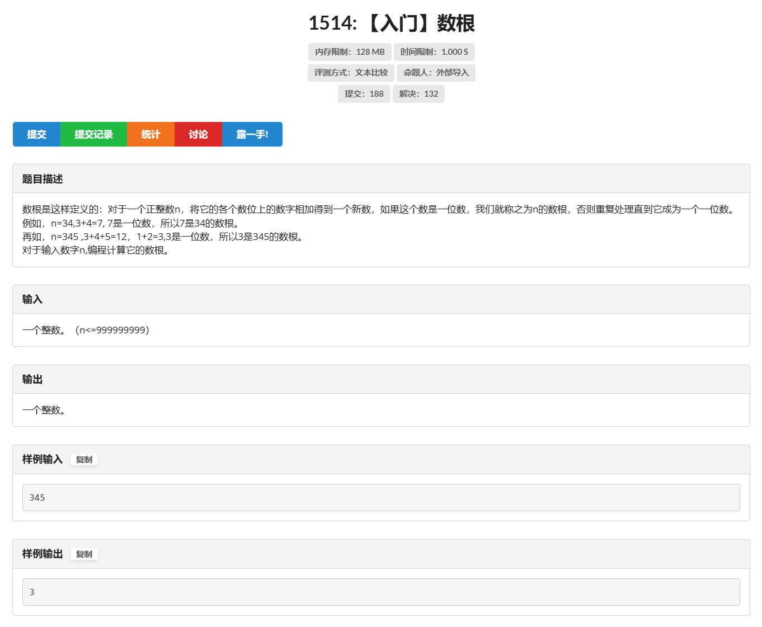Open the 提交: 188 submissions count badge
Screen dimensions: 762x627
click(364, 94)
